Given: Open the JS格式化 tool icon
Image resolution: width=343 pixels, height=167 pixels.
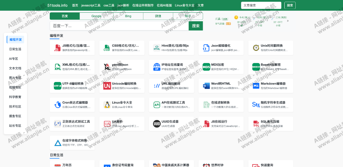Looking at the screenshot, I should coord(58,48).
